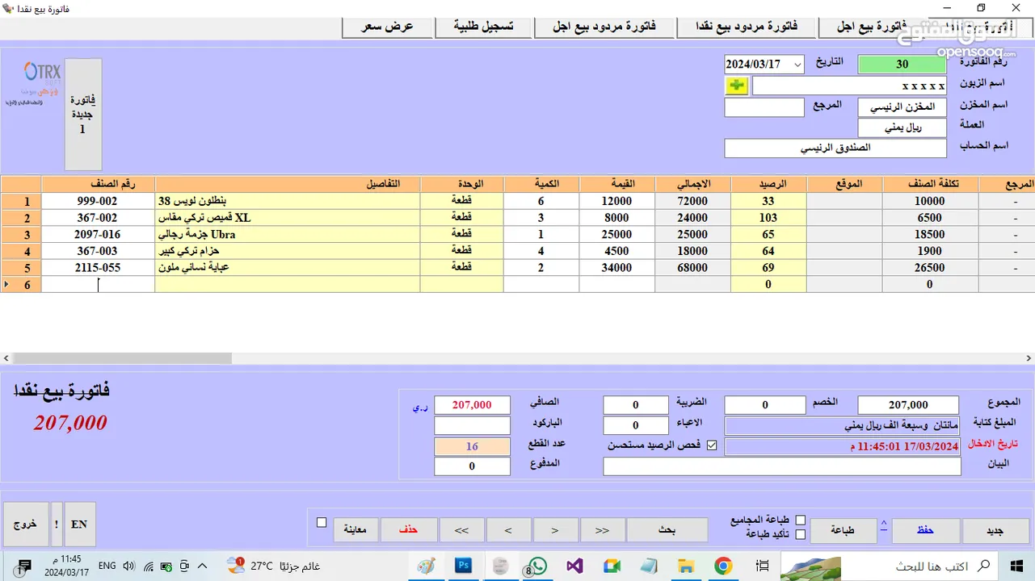
Task: Toggle the تأكيد طباعة checkbox
Action: [801, 534]
